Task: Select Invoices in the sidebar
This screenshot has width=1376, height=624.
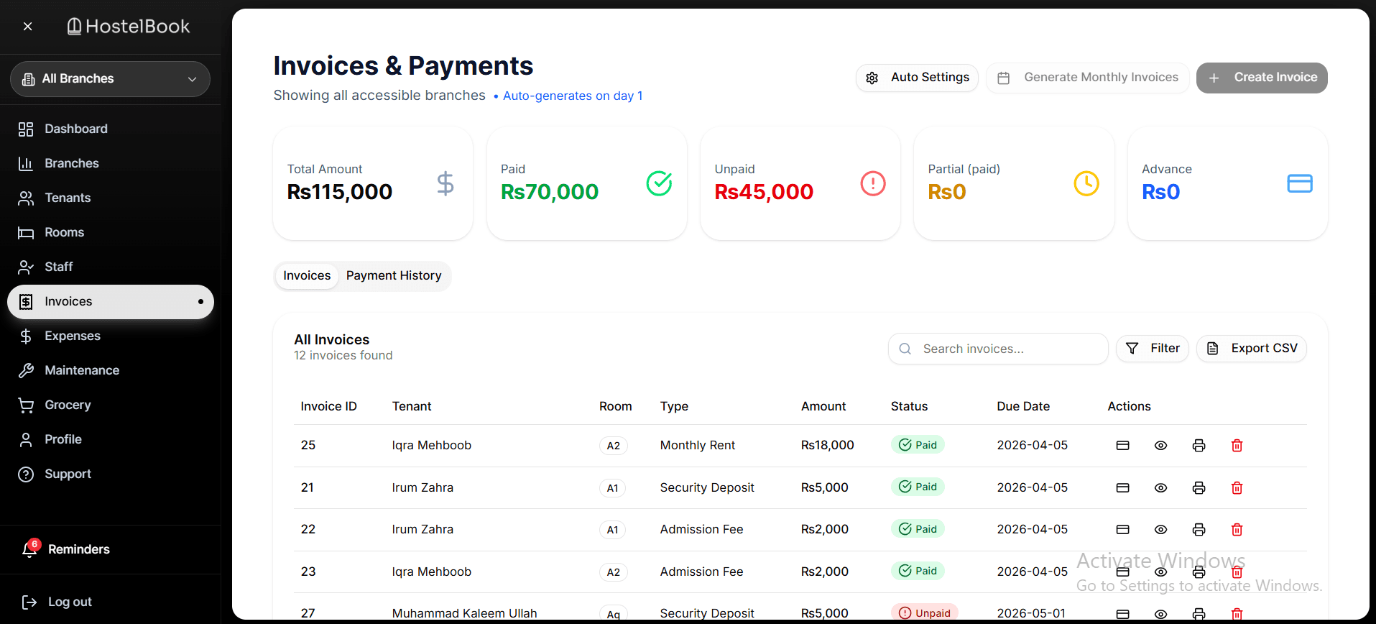Action: coord(110,301)
